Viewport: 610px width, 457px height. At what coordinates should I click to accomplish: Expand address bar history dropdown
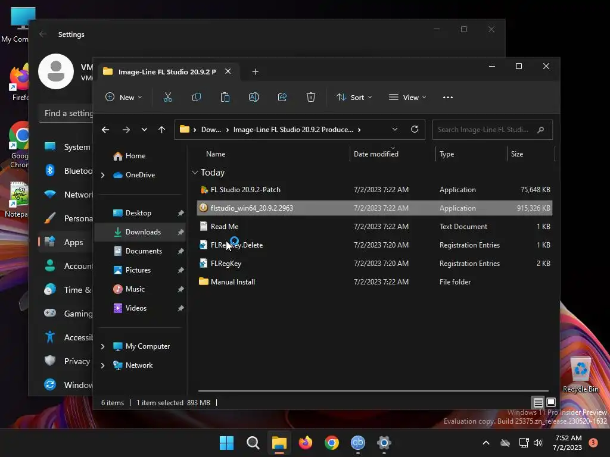point(395,129)
